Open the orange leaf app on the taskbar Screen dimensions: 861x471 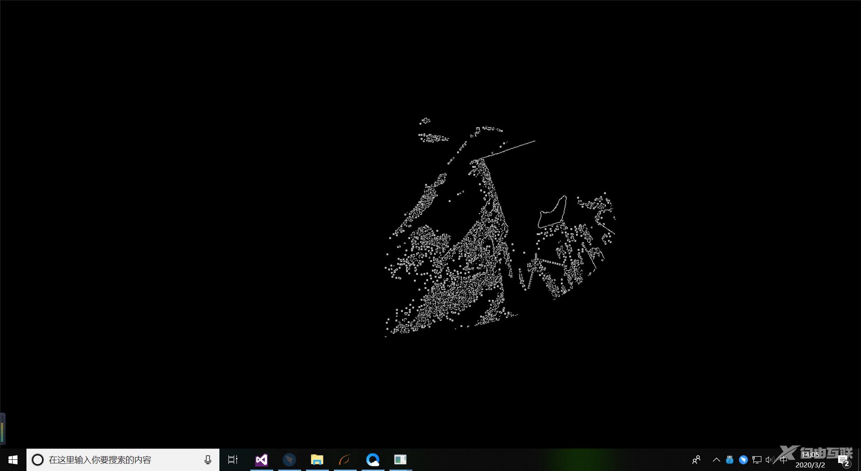pyautogui.click(x=345, y=460)
